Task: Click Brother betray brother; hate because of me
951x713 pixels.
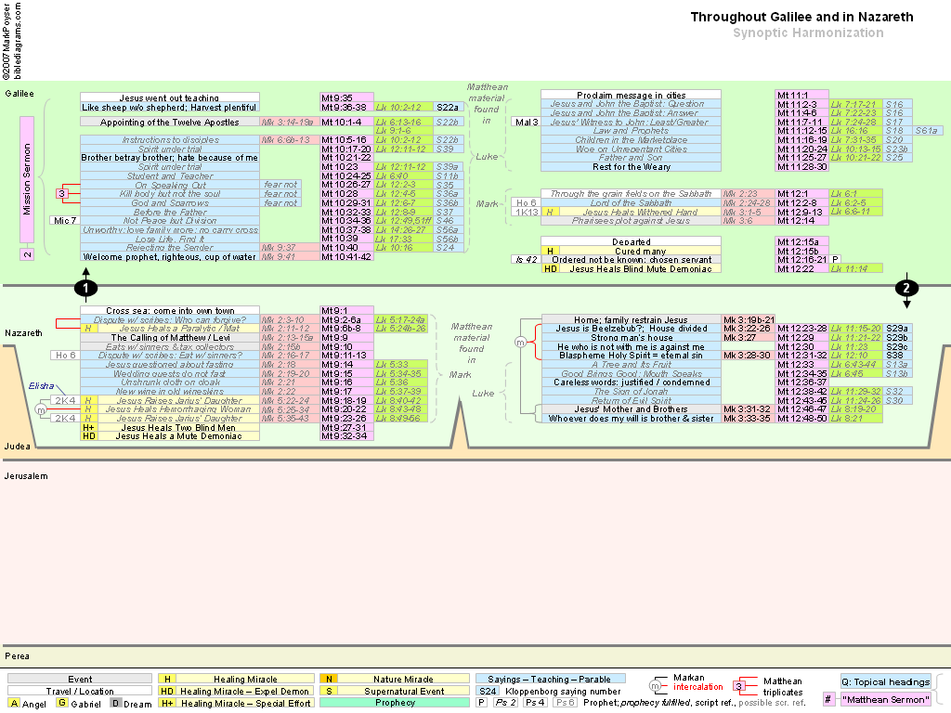Action: click(170, 158)
